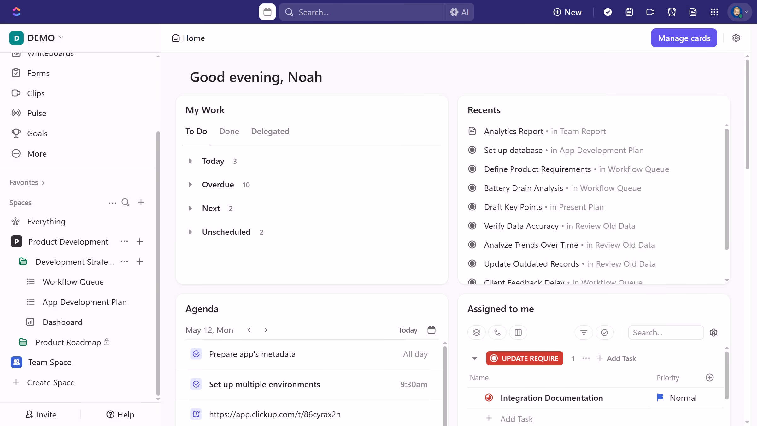Click the New button in top bar
Image resolution: width=757 pixels, height=426 pixels.
567,12
